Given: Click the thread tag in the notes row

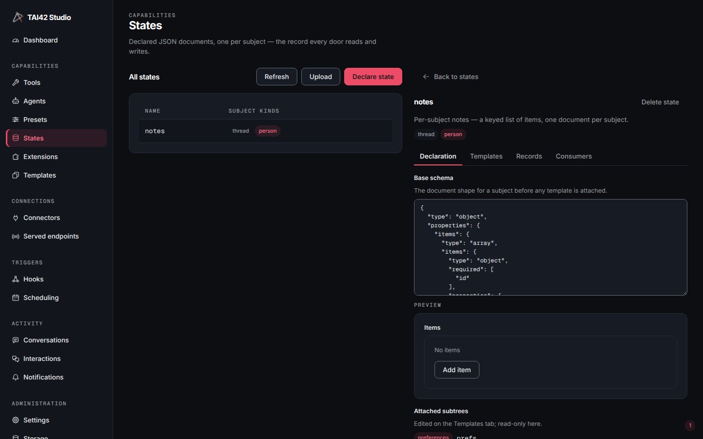Looking at the screenshot, I should (241, 131).
